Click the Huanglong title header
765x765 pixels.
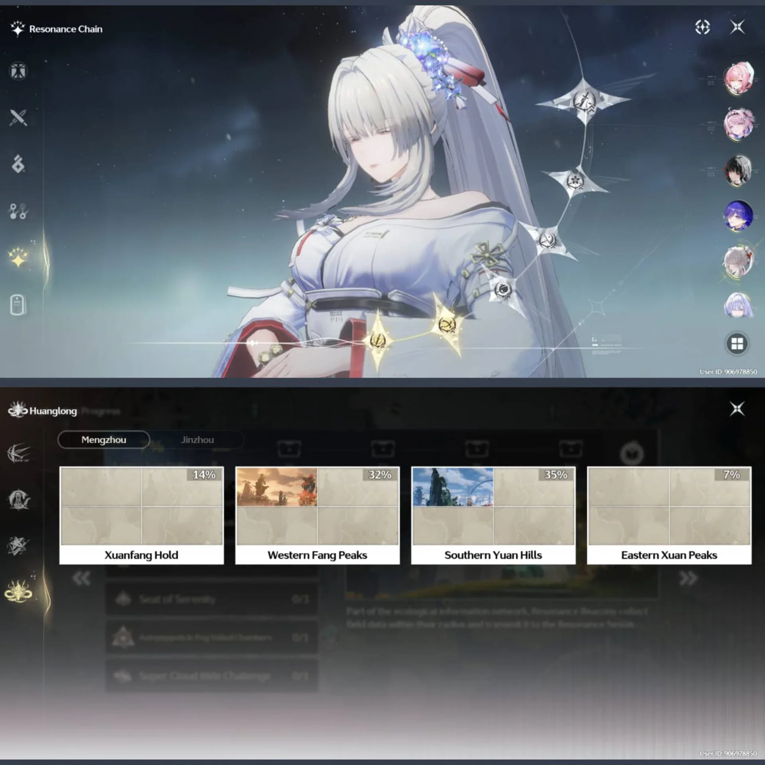(x=53, y=411)
